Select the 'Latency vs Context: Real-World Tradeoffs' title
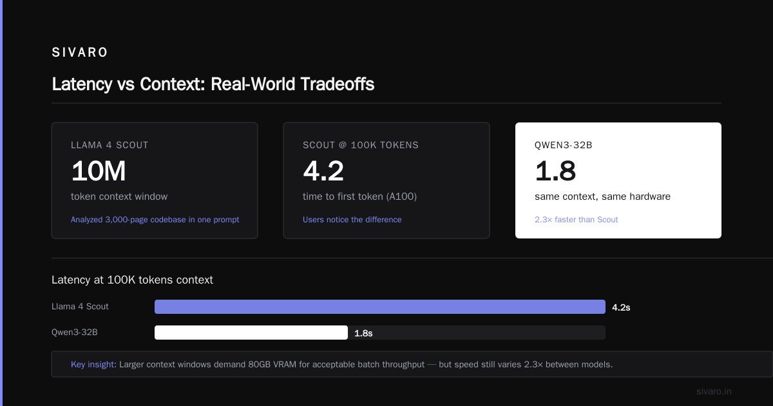 pyautogui.click(x=213, y=84)
